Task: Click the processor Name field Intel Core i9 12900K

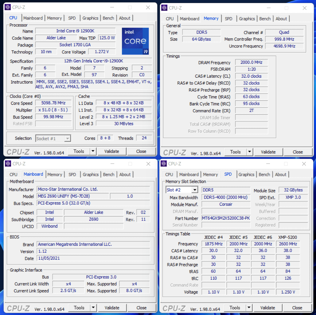Action: (75, 31)
